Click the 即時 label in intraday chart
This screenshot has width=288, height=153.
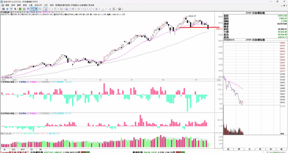(282, 134)
